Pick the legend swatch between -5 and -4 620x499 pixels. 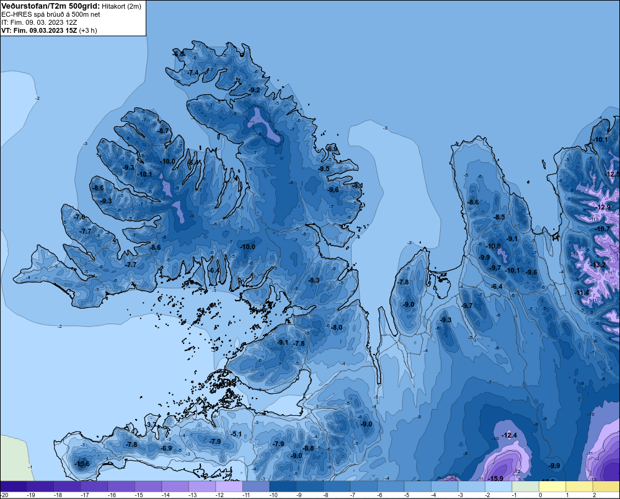[x=417, y=486]
